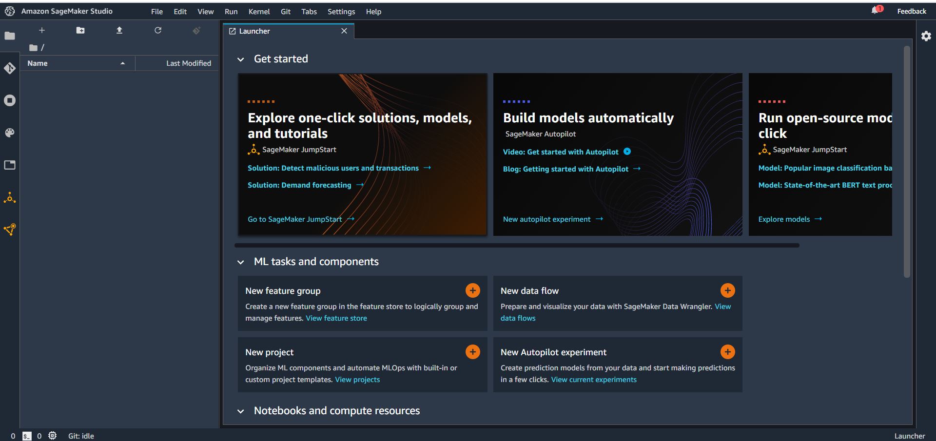Open the Edit menu

[180, 11]
